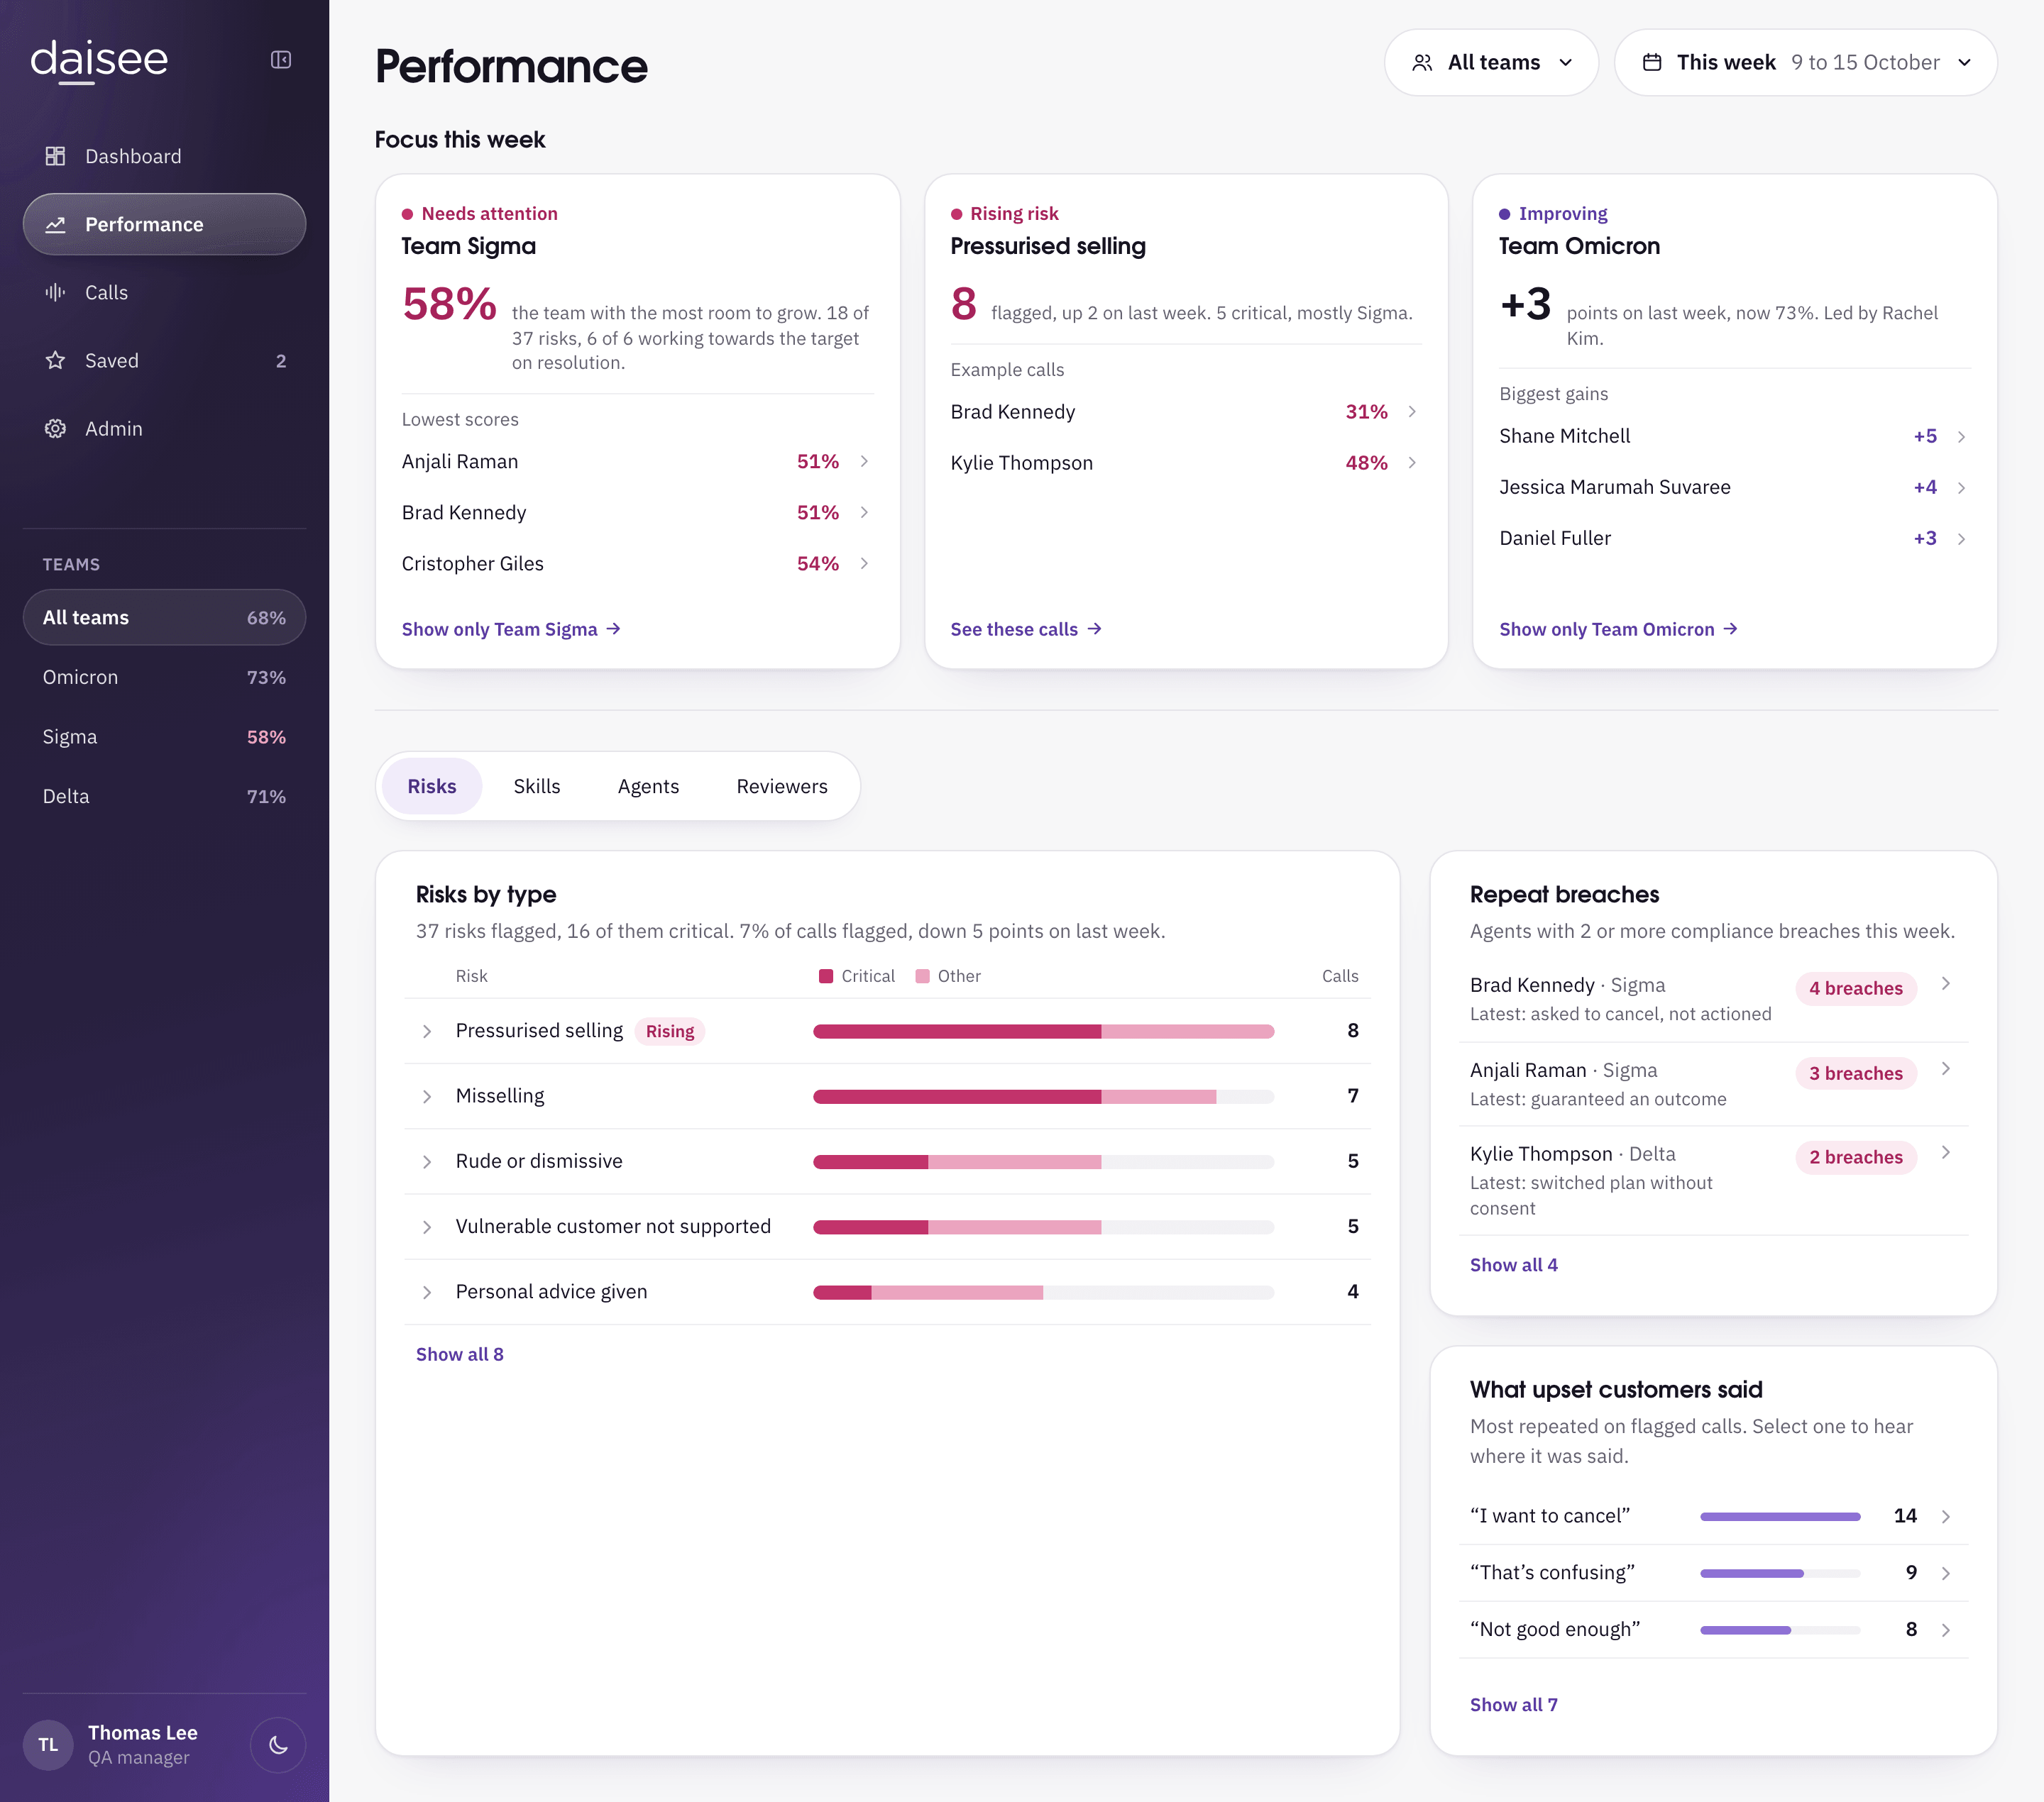Click the Saved star icon

pyautogui.click(x=55, y=360)
